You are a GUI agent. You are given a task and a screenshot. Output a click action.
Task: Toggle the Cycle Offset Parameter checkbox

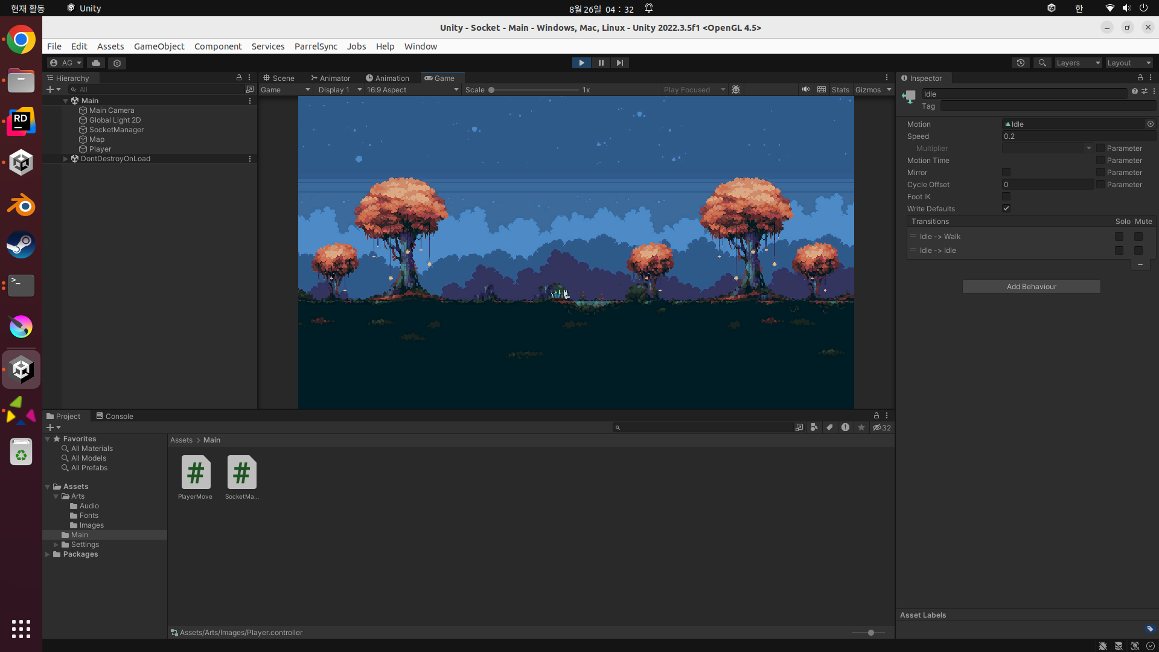coord(1100,184)
